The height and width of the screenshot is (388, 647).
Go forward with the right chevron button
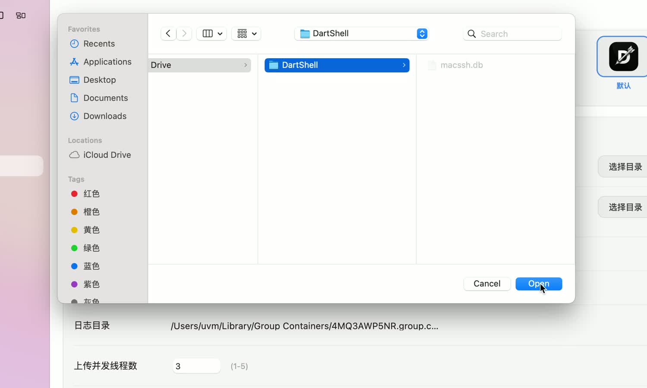tap(184, 34)
